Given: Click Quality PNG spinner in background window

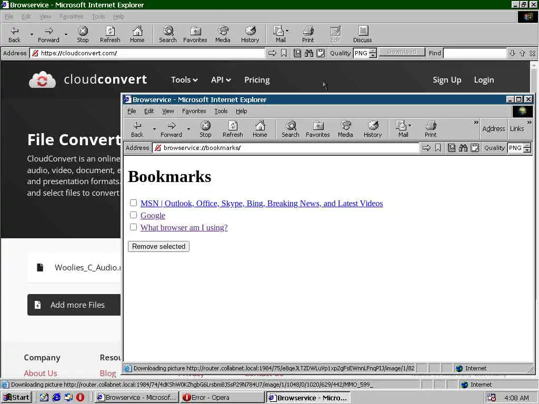Looking at the screenshot, I should [373, 53].
